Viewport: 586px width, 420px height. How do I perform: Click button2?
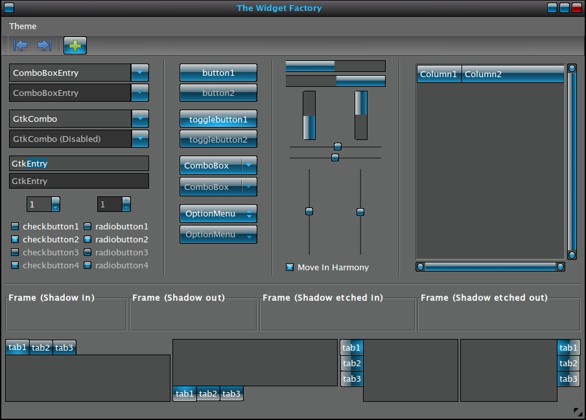coord(218,93)
